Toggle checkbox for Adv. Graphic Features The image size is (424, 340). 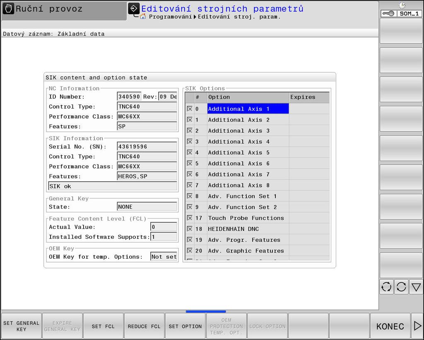[x=190, y=251]
